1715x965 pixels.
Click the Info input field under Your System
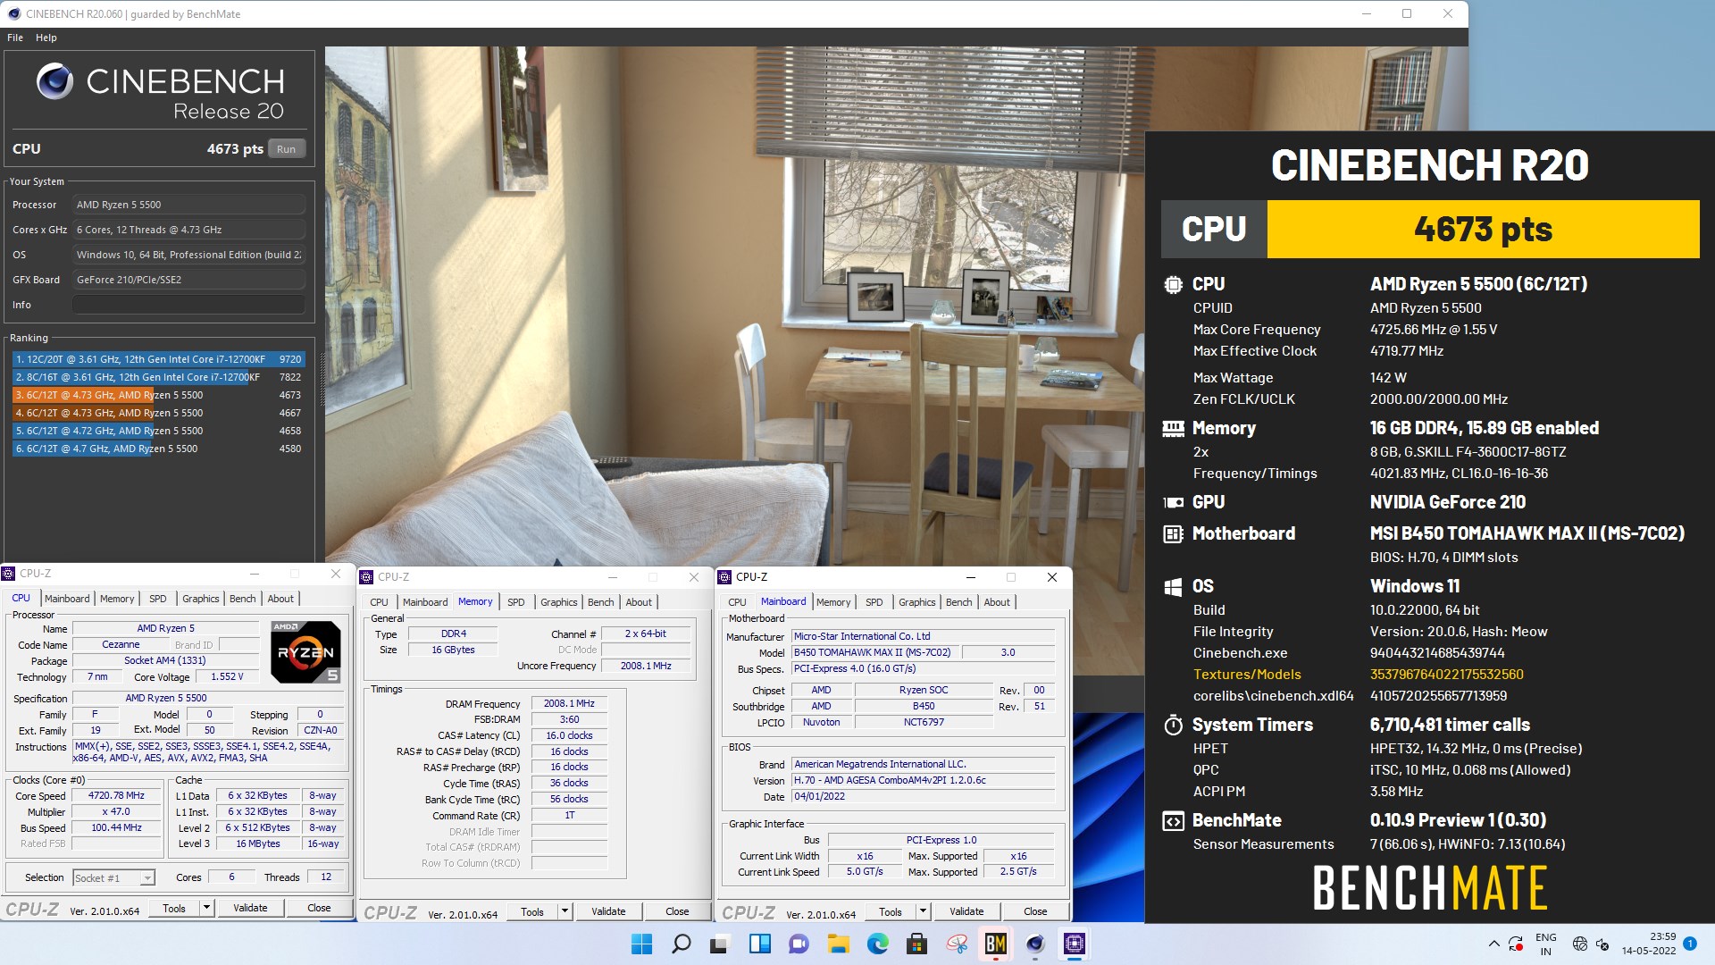[188, 305]
